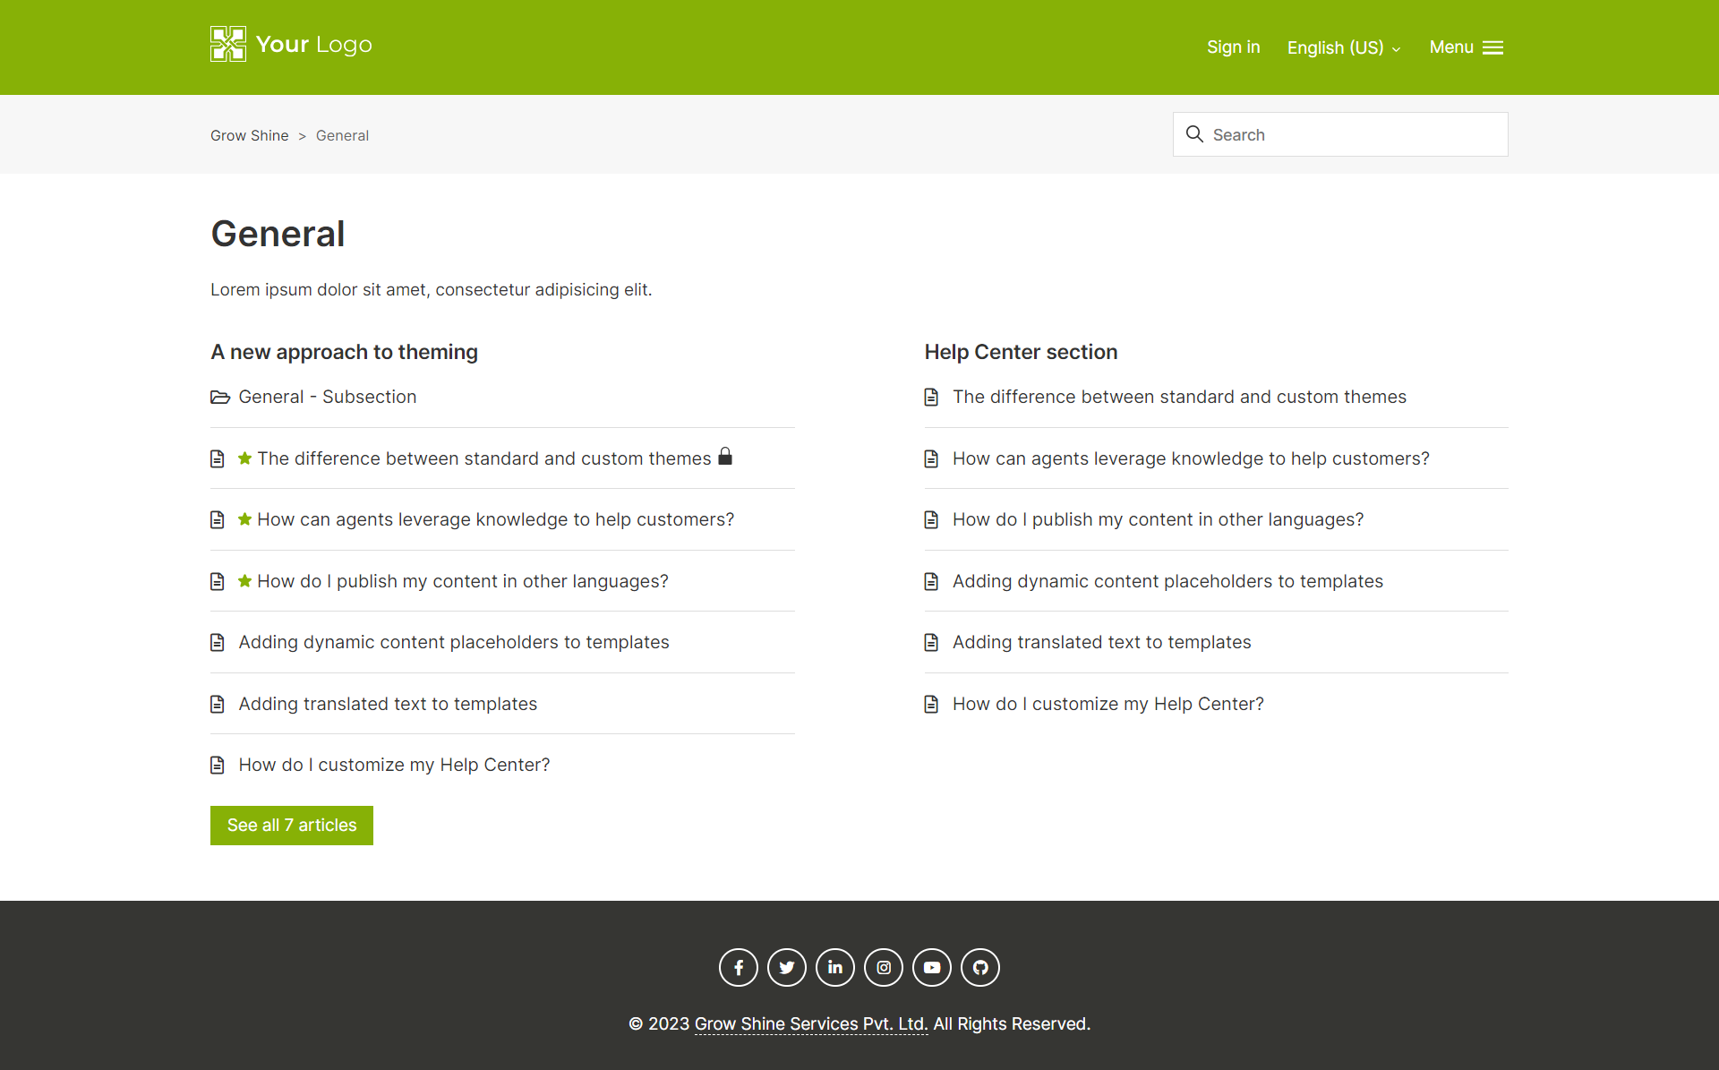
Task: Open the locked starred themes article
Action: (x=483, y=458)
